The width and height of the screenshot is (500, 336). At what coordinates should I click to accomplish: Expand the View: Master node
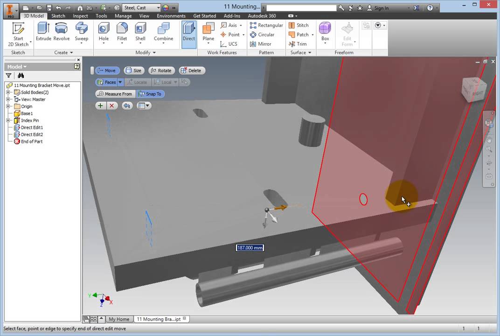(8, 99)
